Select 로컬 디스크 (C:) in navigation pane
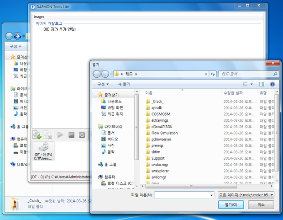Image resolution: width=283 pixels, height=220 pixels. pyautogui.click(x=120, y=183)
